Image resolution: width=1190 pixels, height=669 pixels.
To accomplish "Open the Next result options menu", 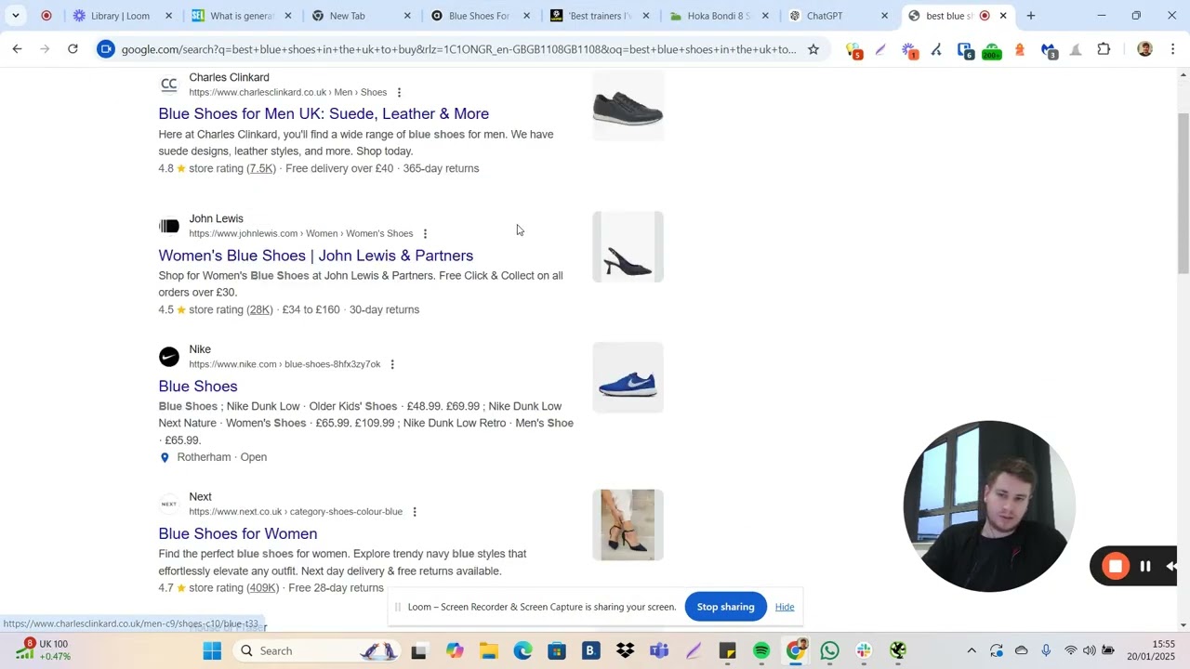I will [x=415, y=512].
